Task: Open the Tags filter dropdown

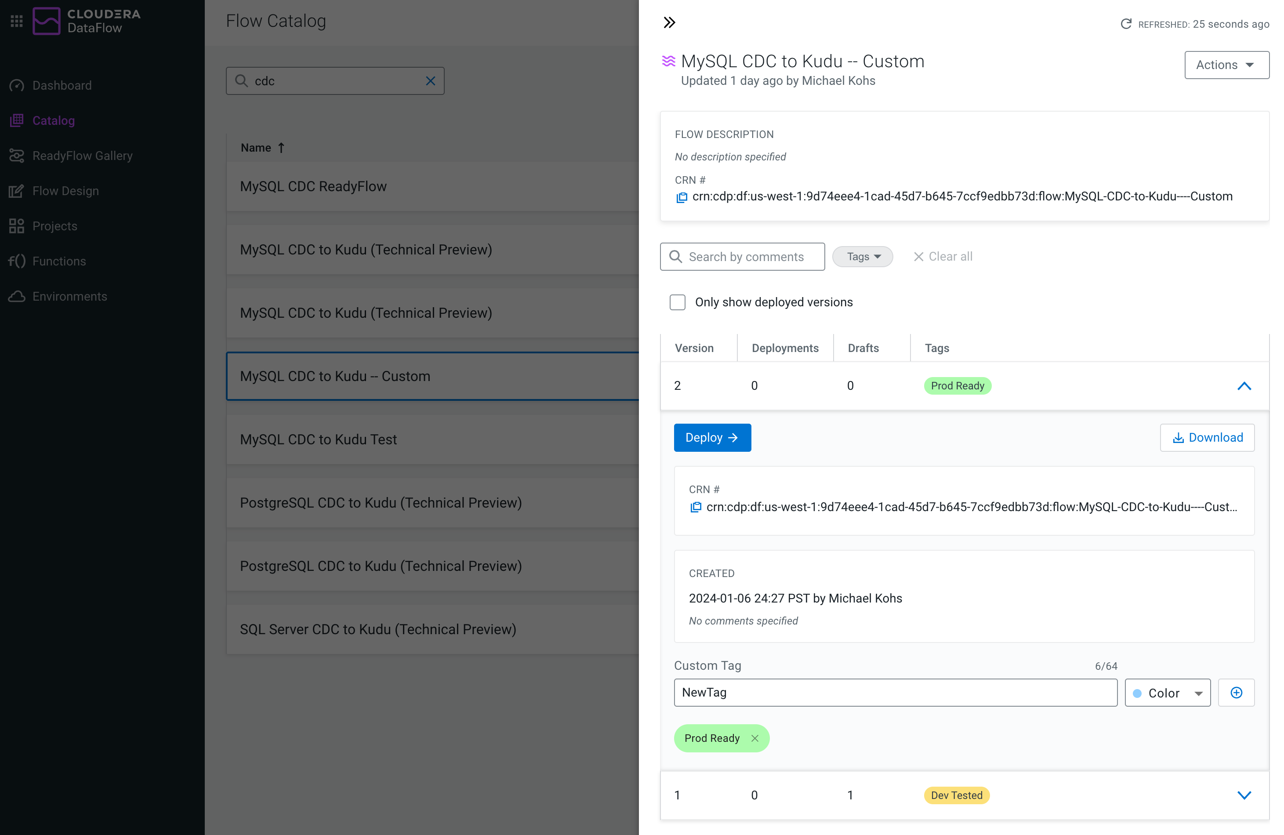Action: [x=862, y=256]
